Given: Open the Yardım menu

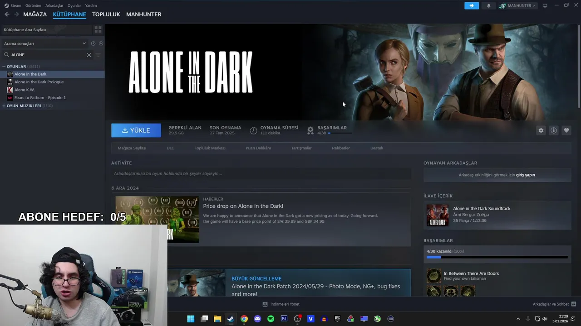Looking at the screenshot, I should tap(91, 5).
